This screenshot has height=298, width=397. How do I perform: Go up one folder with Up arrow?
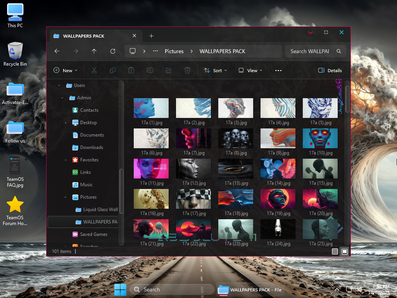(94, 51)
